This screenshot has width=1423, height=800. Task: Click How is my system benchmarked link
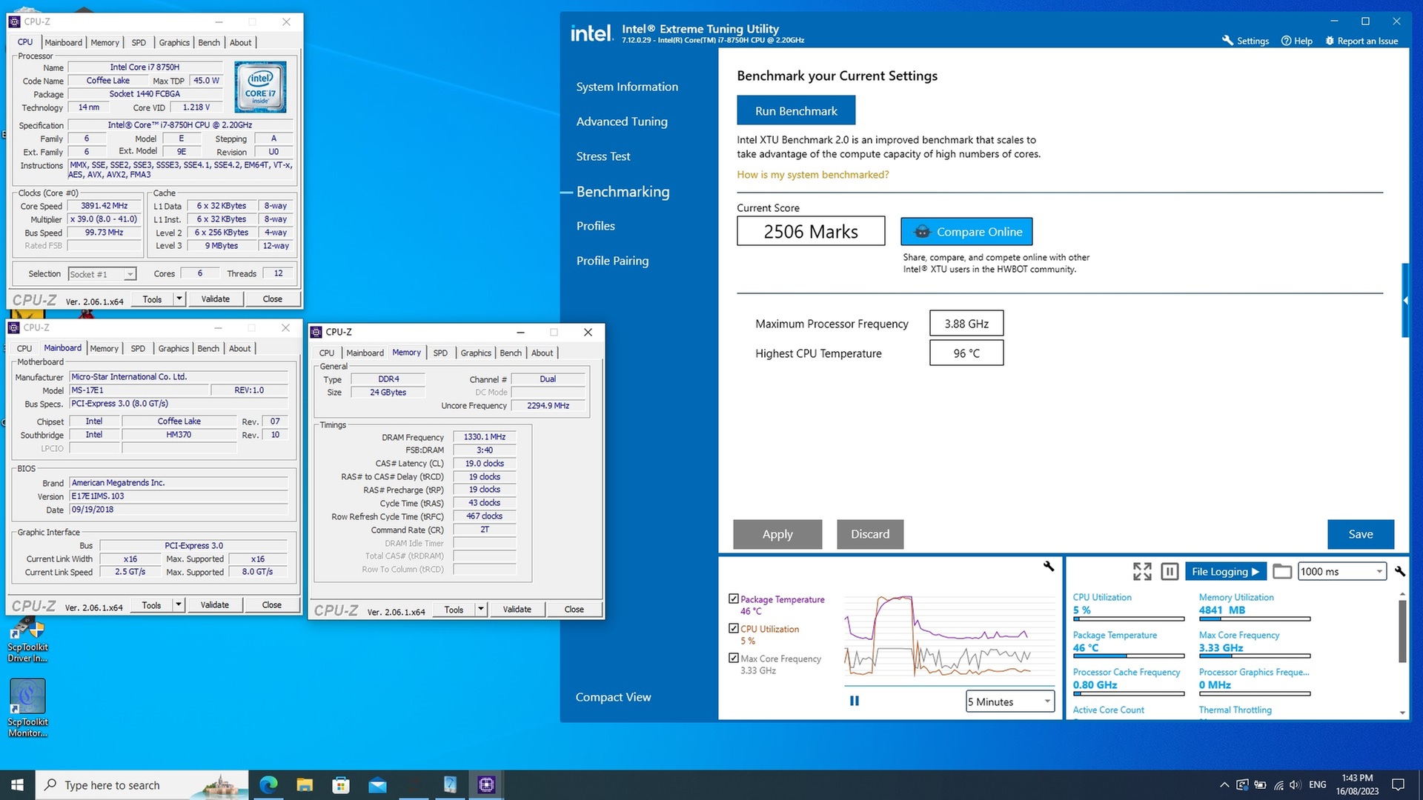point(812,175)
